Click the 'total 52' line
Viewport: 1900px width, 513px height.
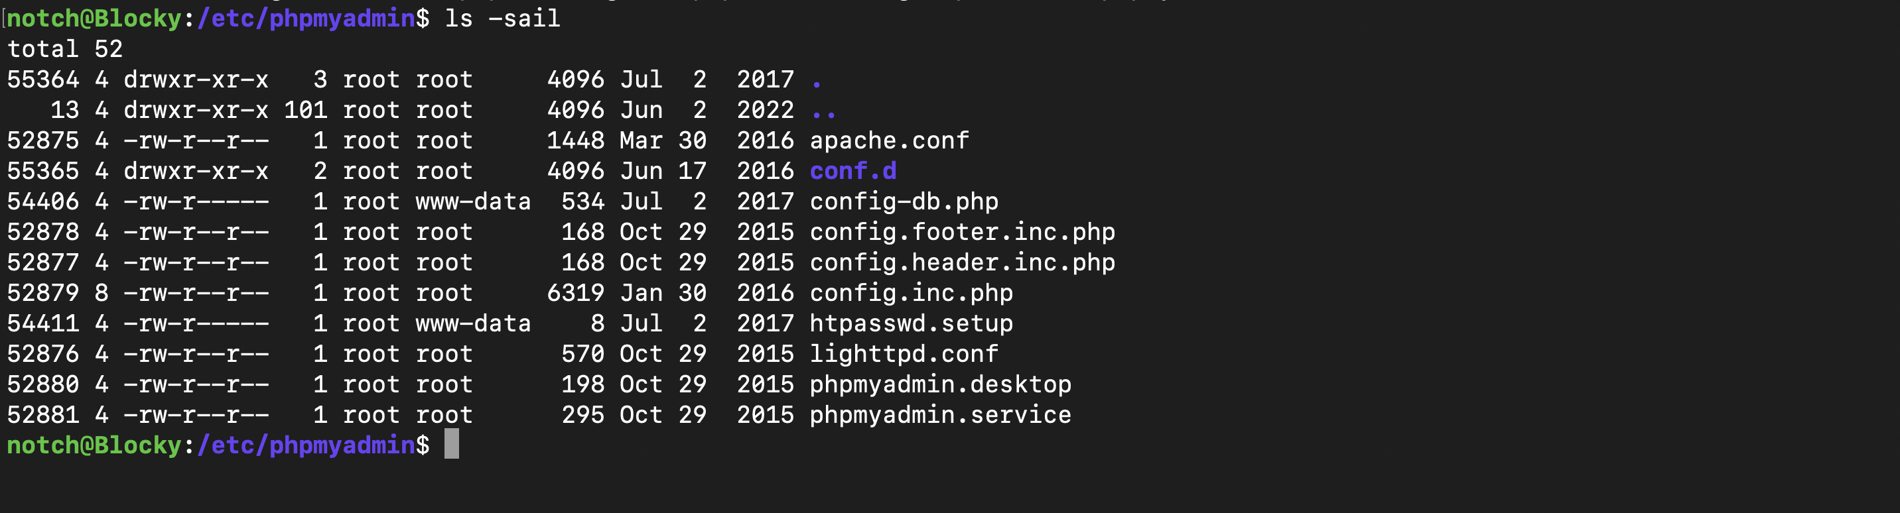point(65,50)
